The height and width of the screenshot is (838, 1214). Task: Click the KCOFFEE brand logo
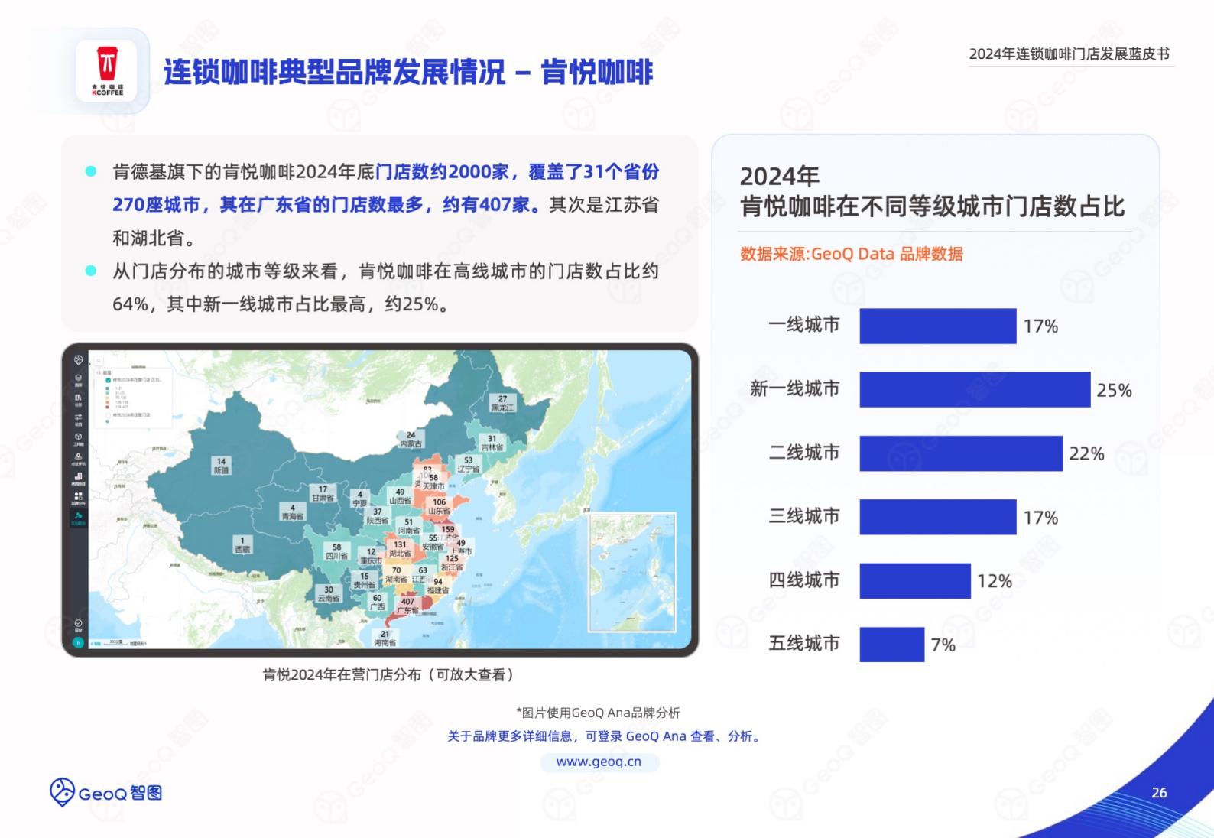click(x=107, y=71)
